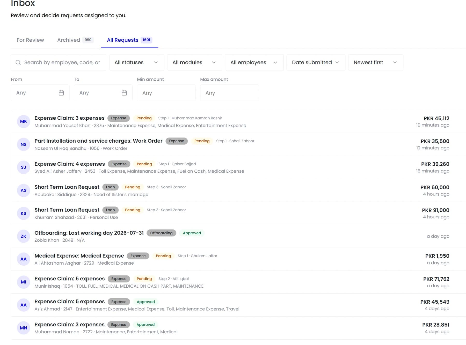Focus the search by employee field
Screen dimensions: 466x345
click(x=59, y=63)
